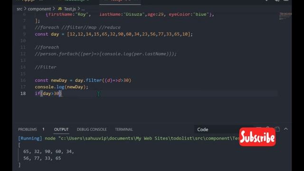Viewport: 304px width, 171px height.
Task: Click the '//Filter' comment line
Action: click(x=46, y=67)
